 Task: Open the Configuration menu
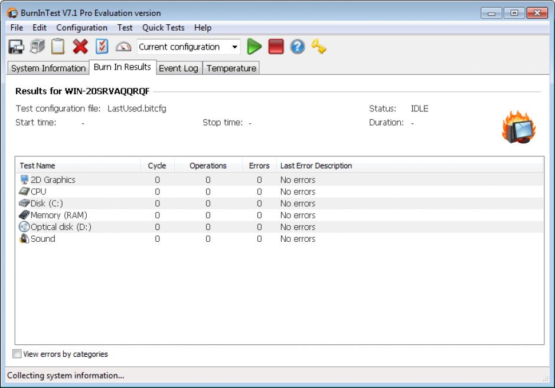tap(81, 28)
